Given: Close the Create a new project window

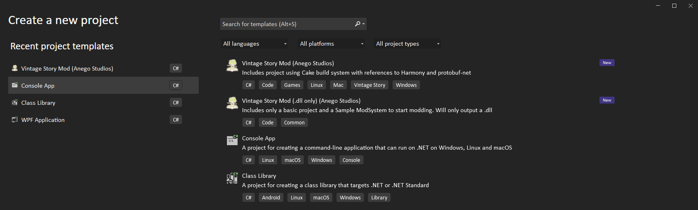Looking at the screenshot, I should pyautogui.click(x=691, y=6).
